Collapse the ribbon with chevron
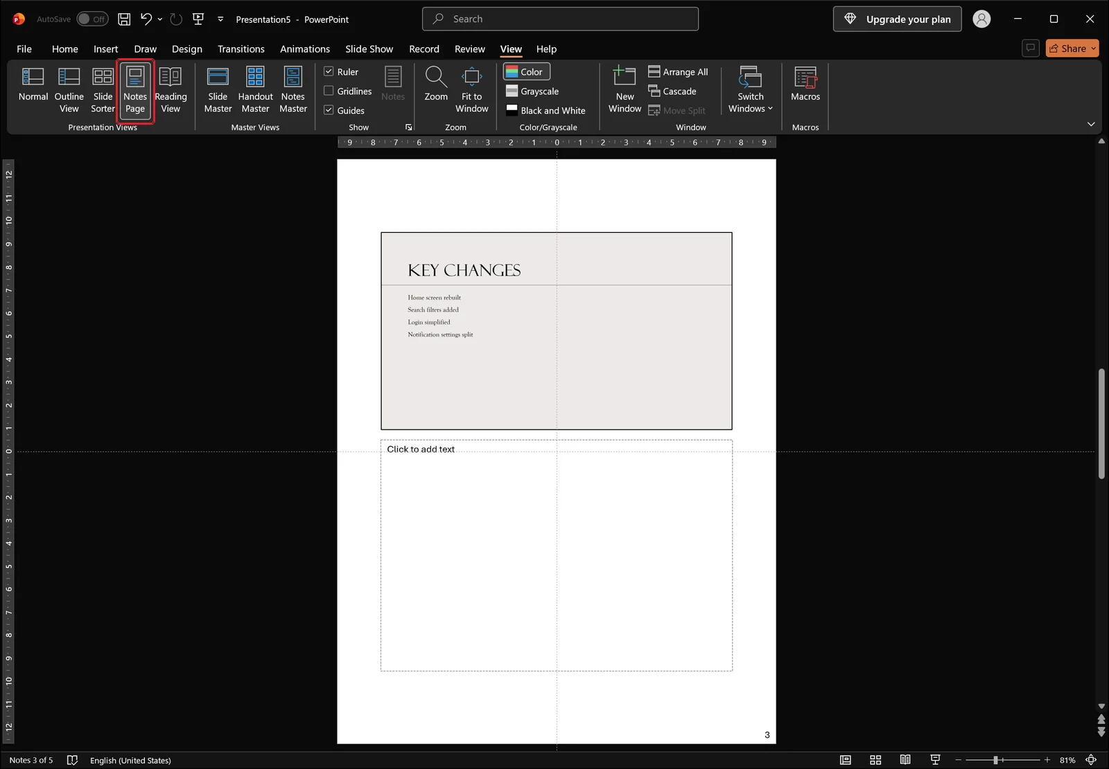Screen dimensions: 1109x769 tap(1091, 125)
